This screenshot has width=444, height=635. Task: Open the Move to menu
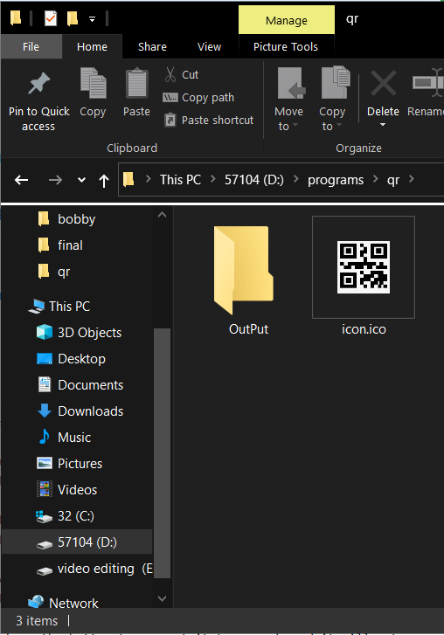(288, 100)
